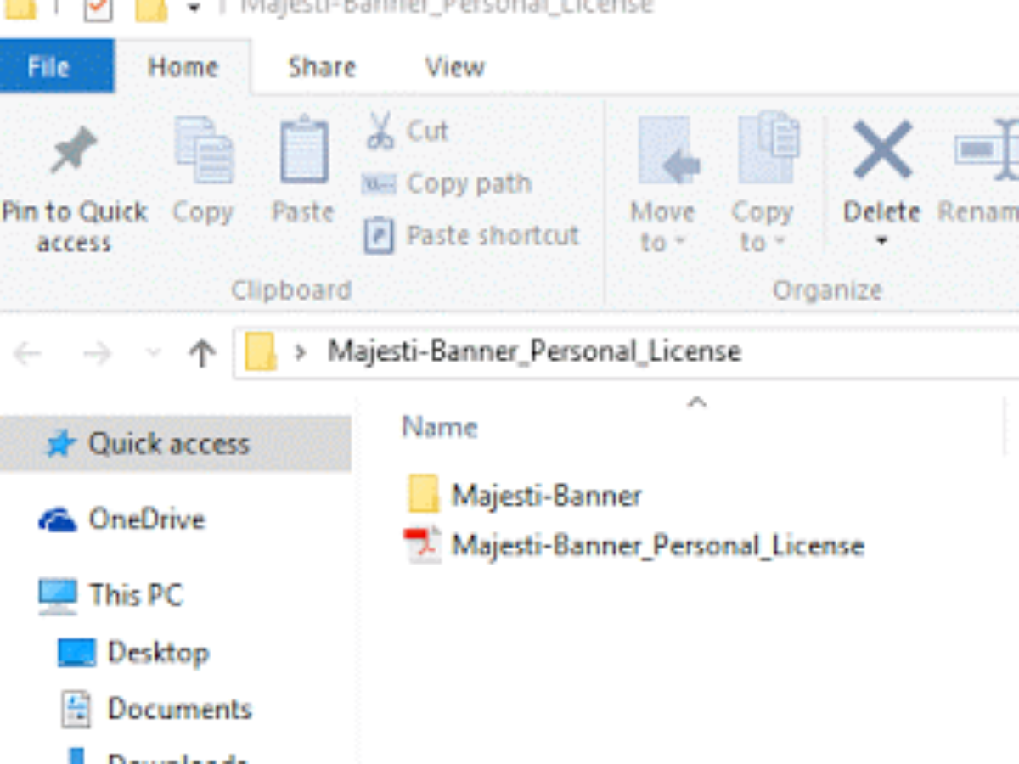Select Copy path in the ribbon

pos(468,183)
